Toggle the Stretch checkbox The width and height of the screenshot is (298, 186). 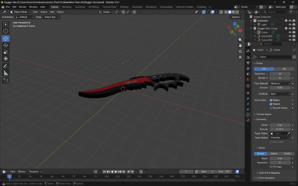[x=271, y=104]
